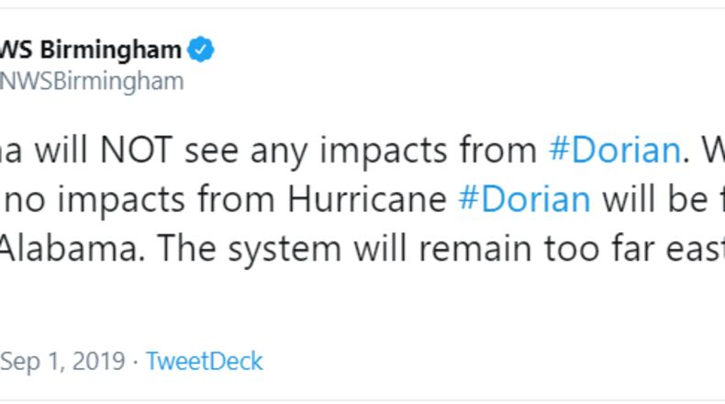The width and height of the screenshot is (725, 404).
Task: Click the dot separator before TweetDeck
Action: click(x=135, y=361)
